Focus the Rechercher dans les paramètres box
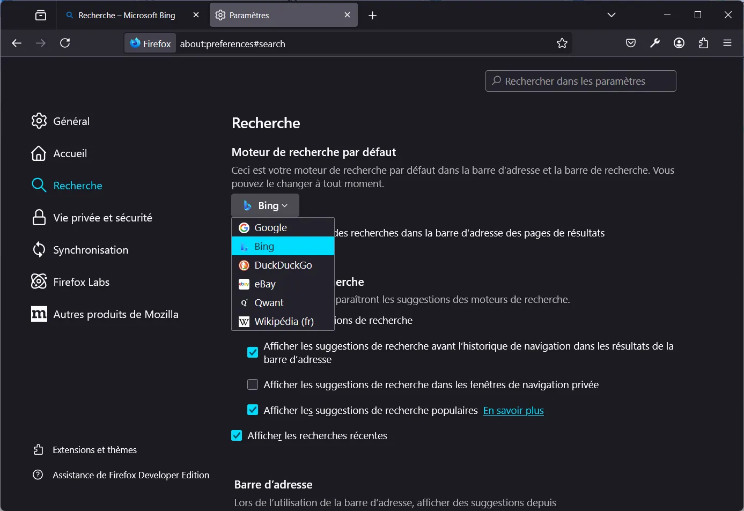This screenshot has width=744, height=511. [x=580, y=81]
